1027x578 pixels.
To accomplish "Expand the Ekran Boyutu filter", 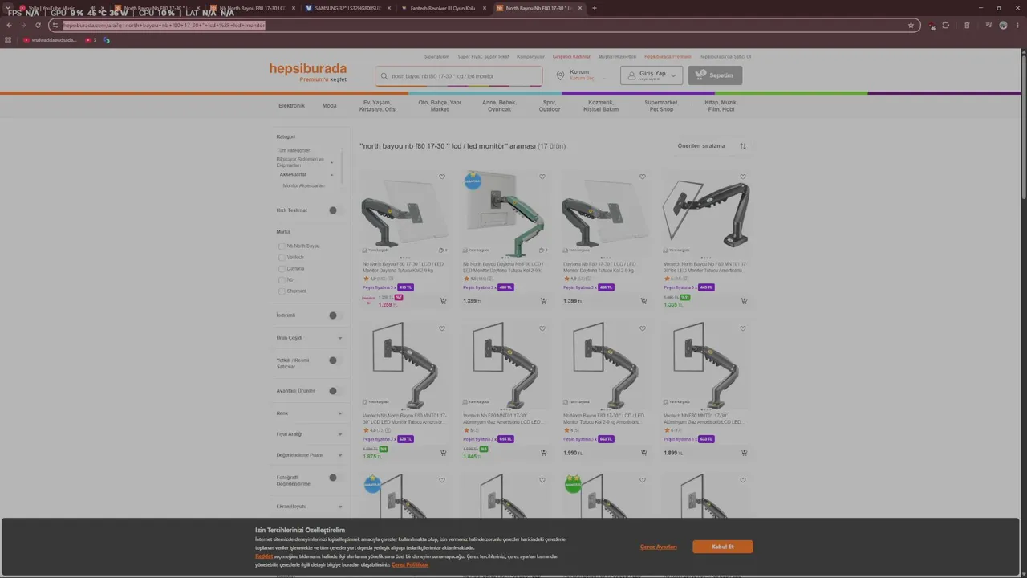I will point(339,507).
